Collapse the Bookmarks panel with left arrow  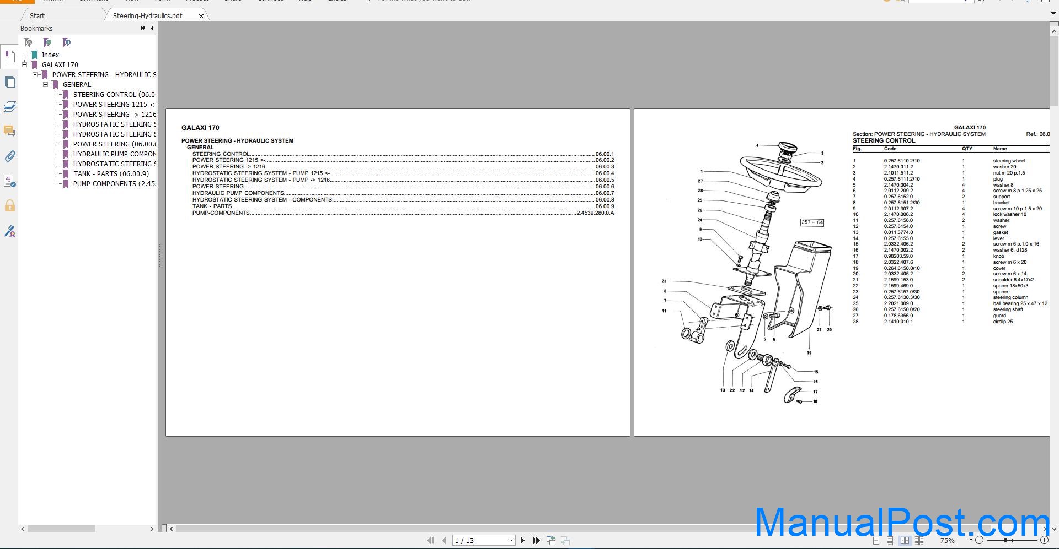coord(152,28)
